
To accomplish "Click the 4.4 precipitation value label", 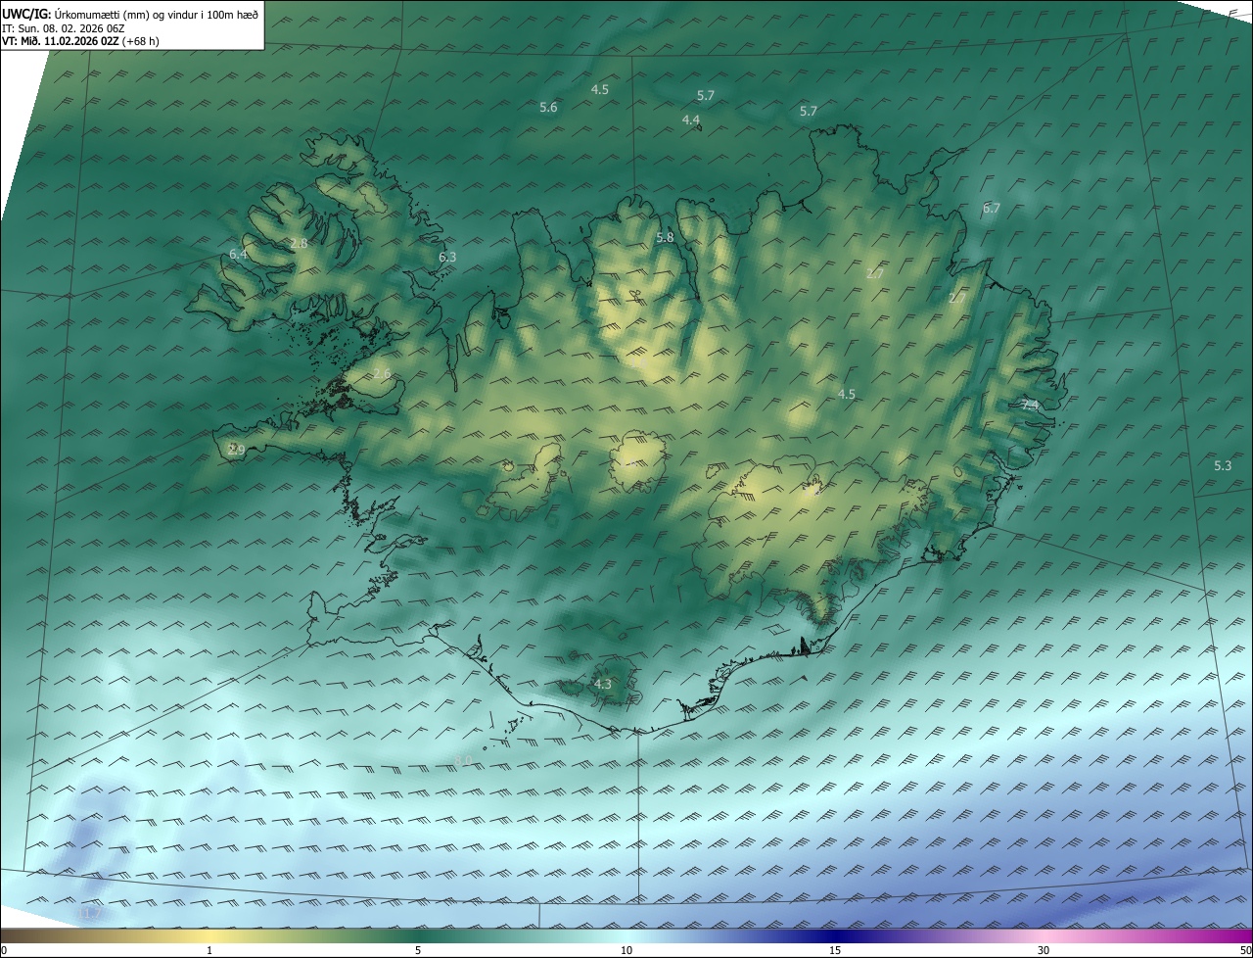I will (691, 120).
